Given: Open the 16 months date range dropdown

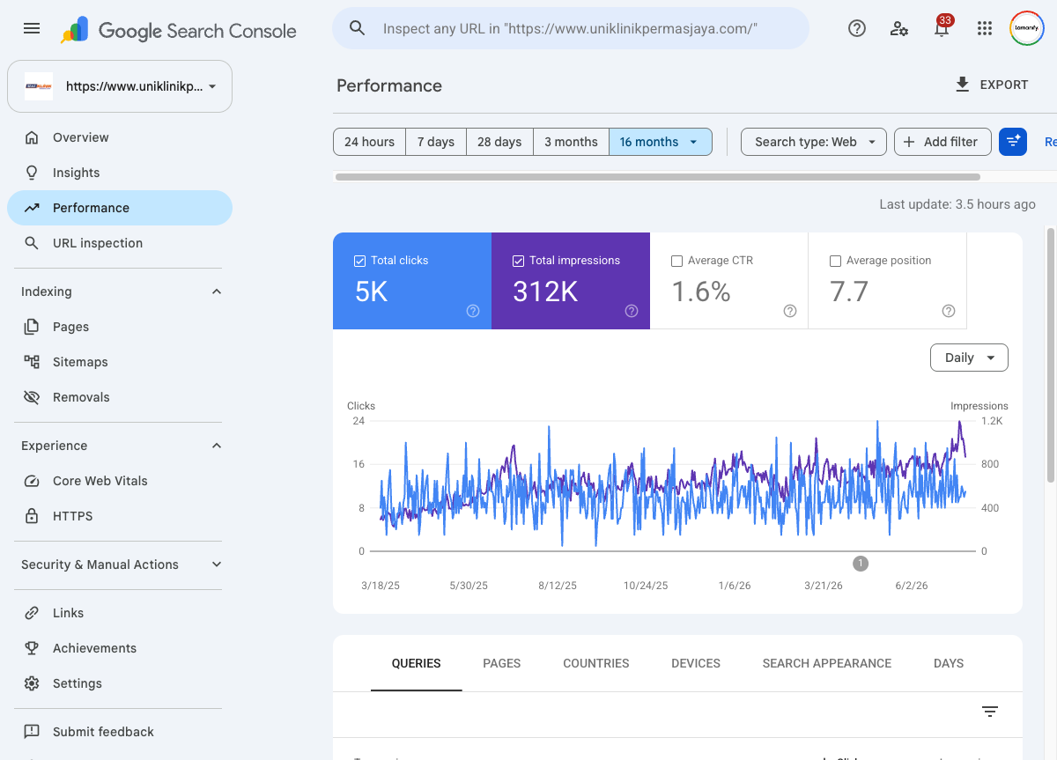Looking at the screenshot, I should point(661,142).
